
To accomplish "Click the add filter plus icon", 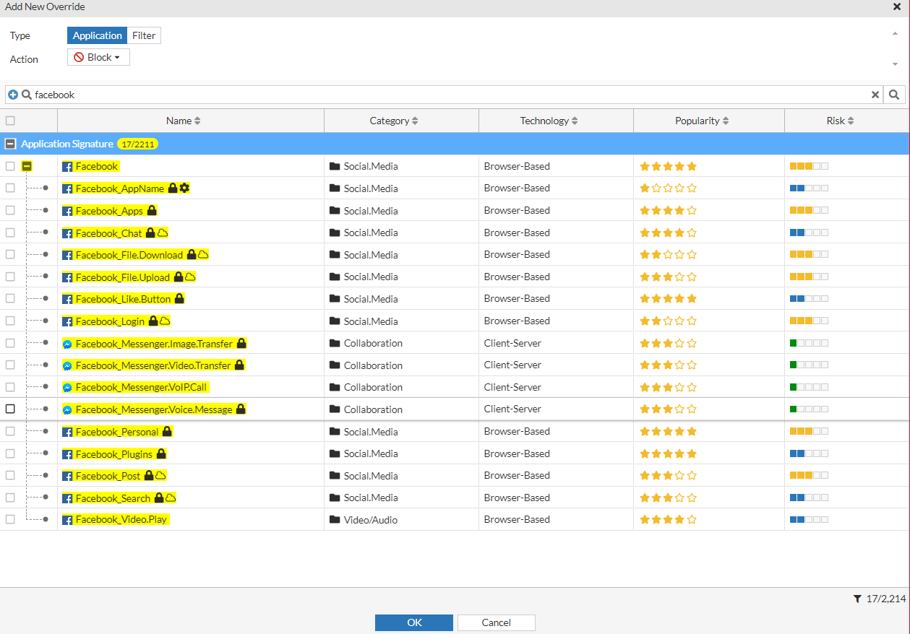I will coord(13,95).
